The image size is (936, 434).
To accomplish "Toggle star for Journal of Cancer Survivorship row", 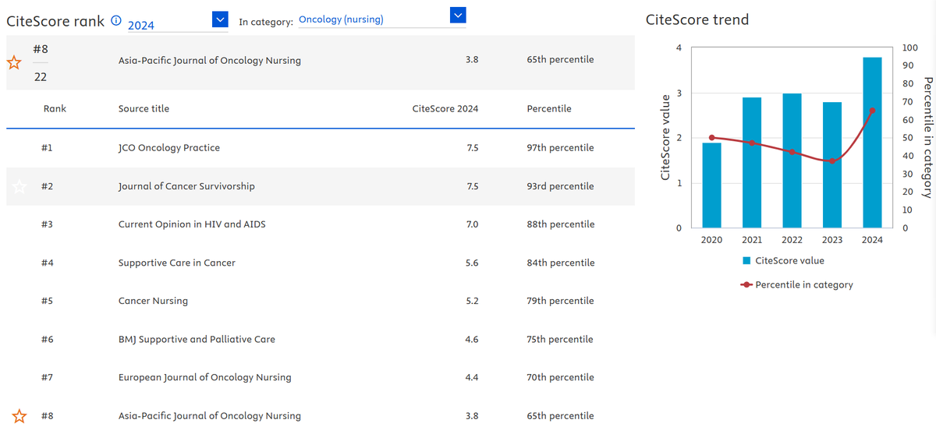I will click(19, 186).
